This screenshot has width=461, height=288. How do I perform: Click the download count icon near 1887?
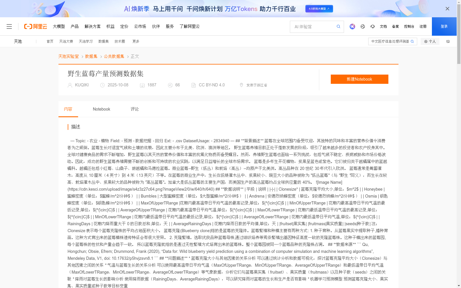point(142,85)
